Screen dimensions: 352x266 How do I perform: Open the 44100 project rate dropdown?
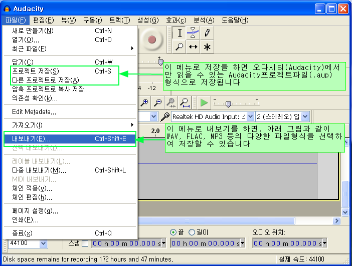click(43, 243)
